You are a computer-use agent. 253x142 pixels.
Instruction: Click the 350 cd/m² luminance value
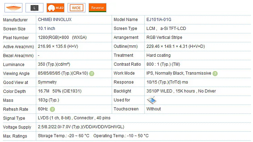pos(54,64)
